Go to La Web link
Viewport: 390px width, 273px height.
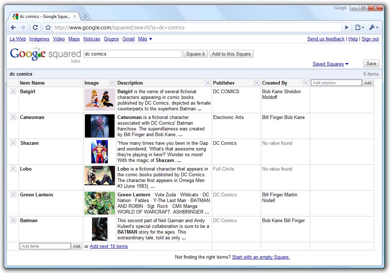(18, 39)
